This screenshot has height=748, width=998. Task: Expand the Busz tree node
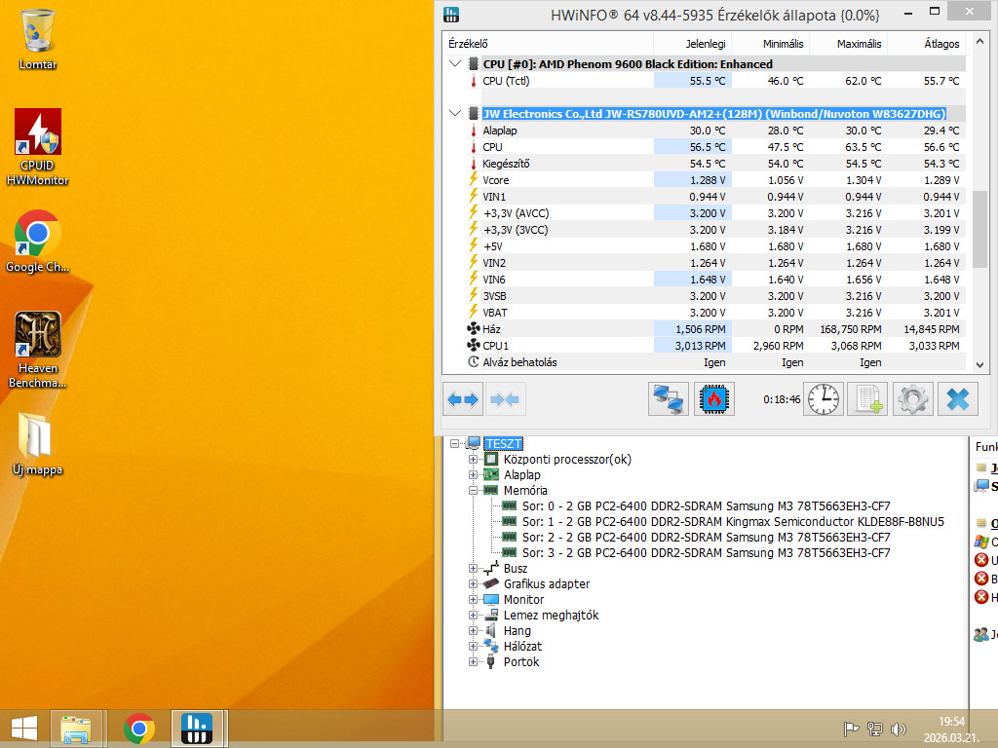coord(473,569)
